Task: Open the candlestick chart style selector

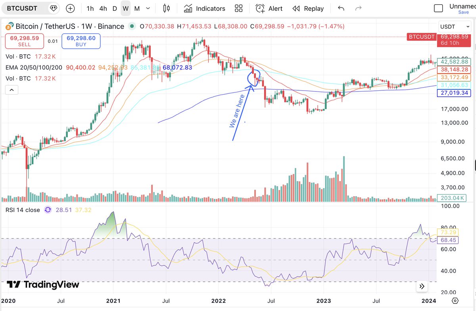Action: (166, 8)
